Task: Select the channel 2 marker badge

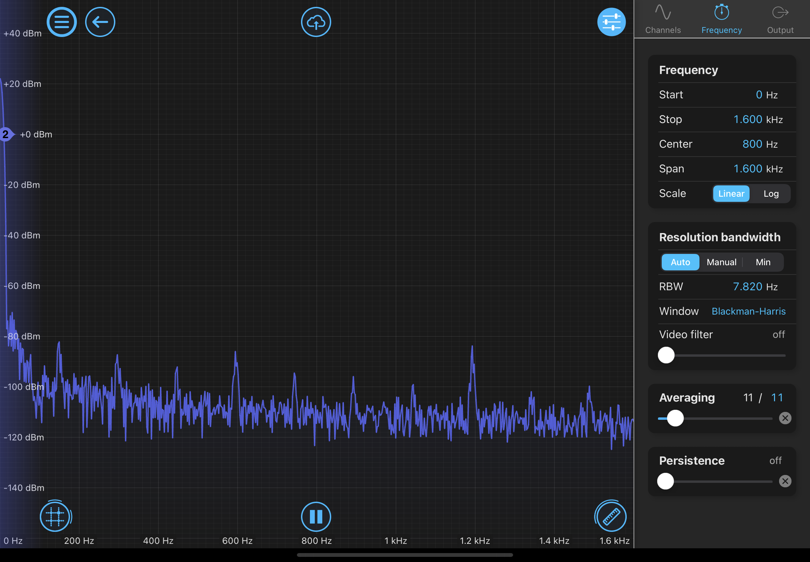Action: [x=6, y=134]
